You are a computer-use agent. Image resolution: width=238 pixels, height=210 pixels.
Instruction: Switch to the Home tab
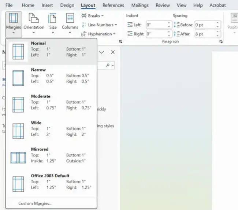pyautogui.click(x=28, y=5)
